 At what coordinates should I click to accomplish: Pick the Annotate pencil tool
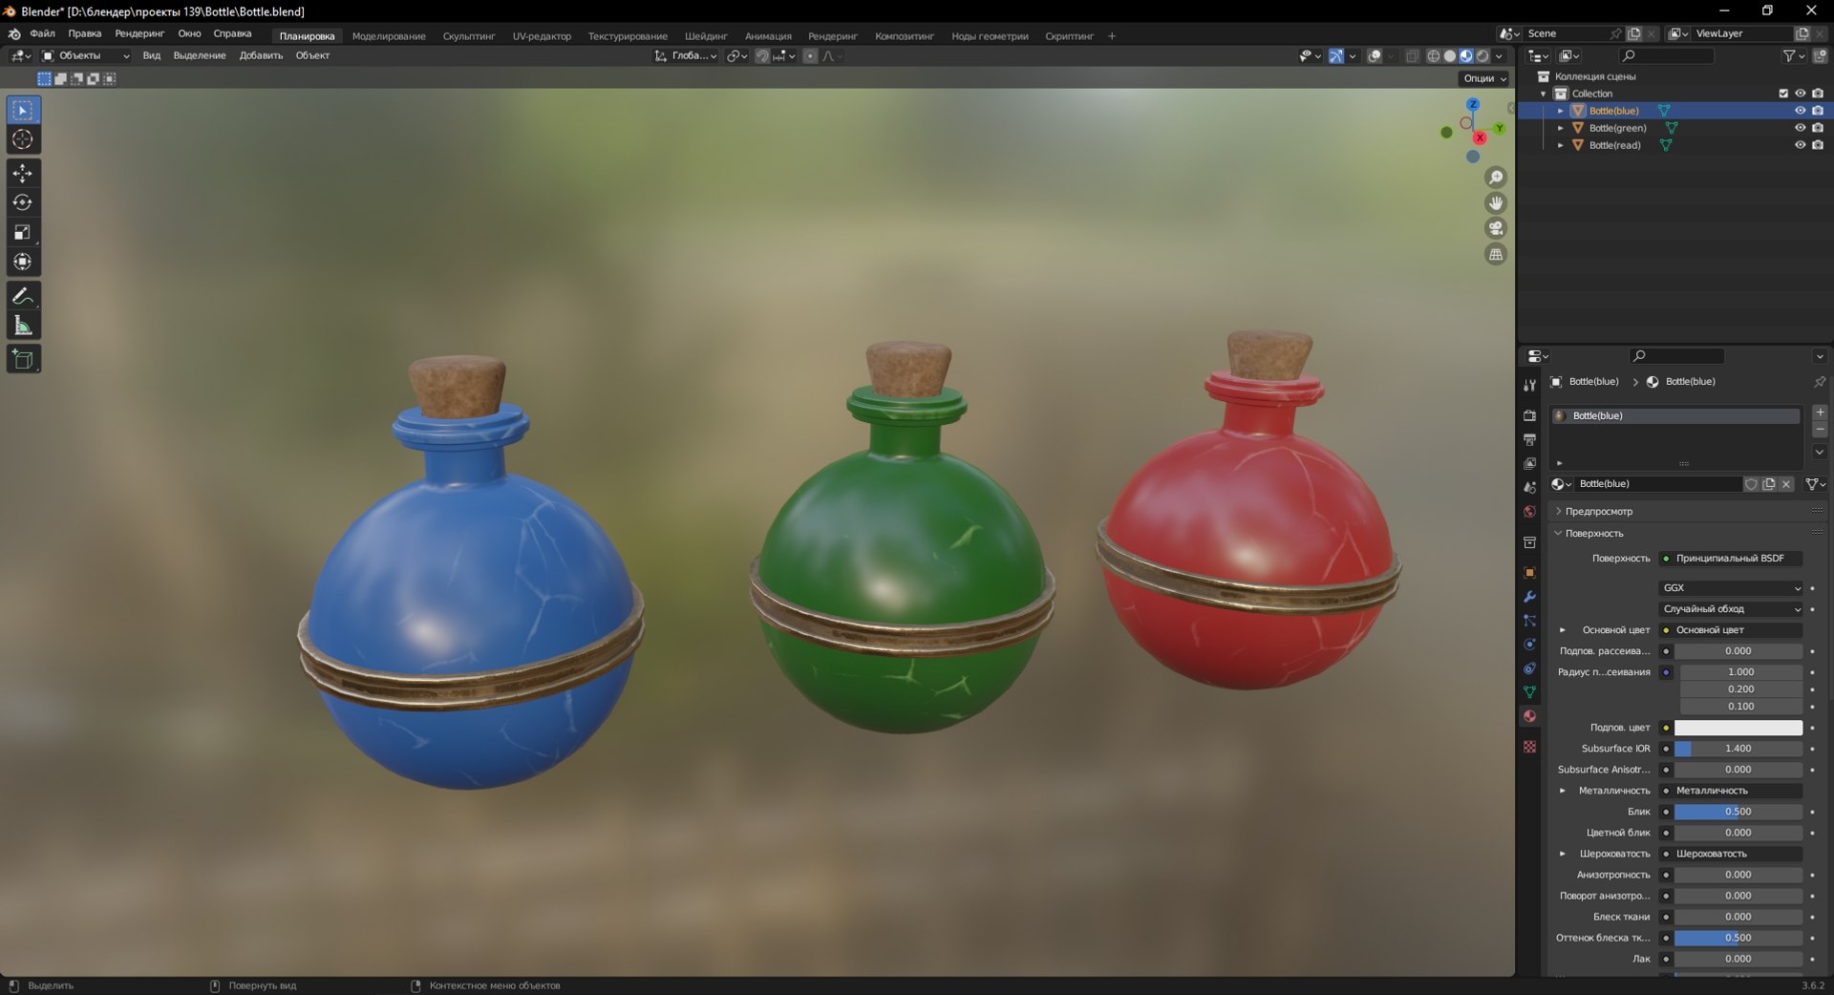click(23, 296)
